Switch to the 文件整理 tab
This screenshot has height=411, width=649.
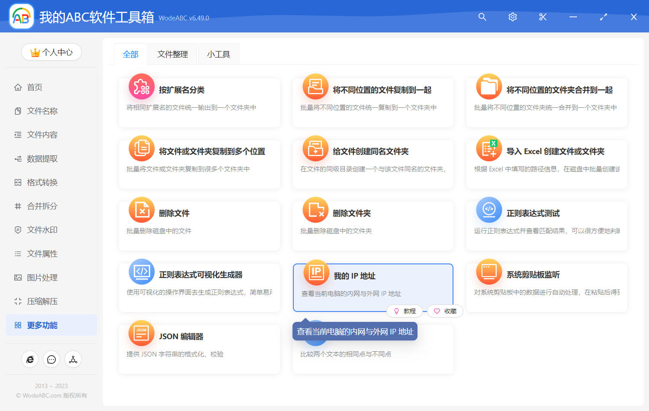pyautogui.click(x=172, y=54)
